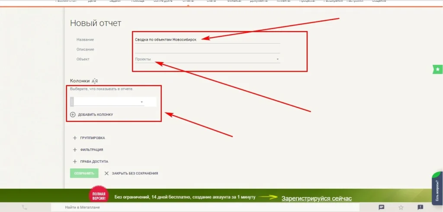Image resolution: width=443 pixels, height=212 pixels.
Task: Click the Объект label
Action: (83, 59)
